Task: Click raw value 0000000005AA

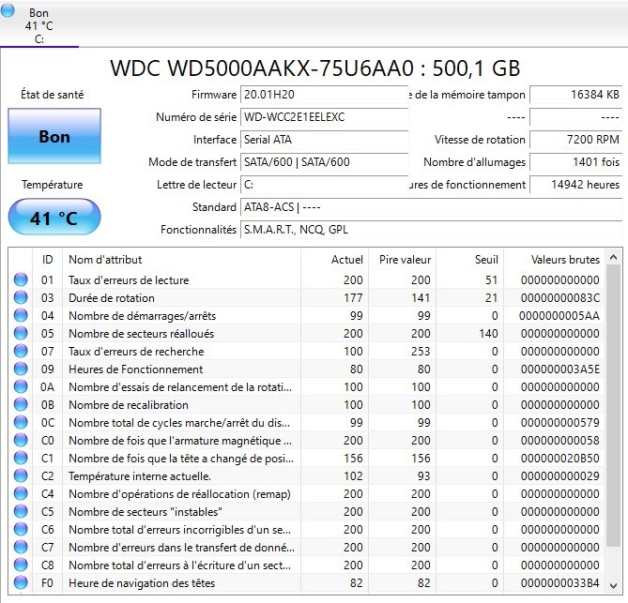Action: (x=559, y=316)
